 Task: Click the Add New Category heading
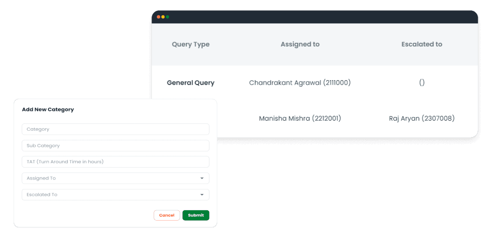(x=48, y=109)
